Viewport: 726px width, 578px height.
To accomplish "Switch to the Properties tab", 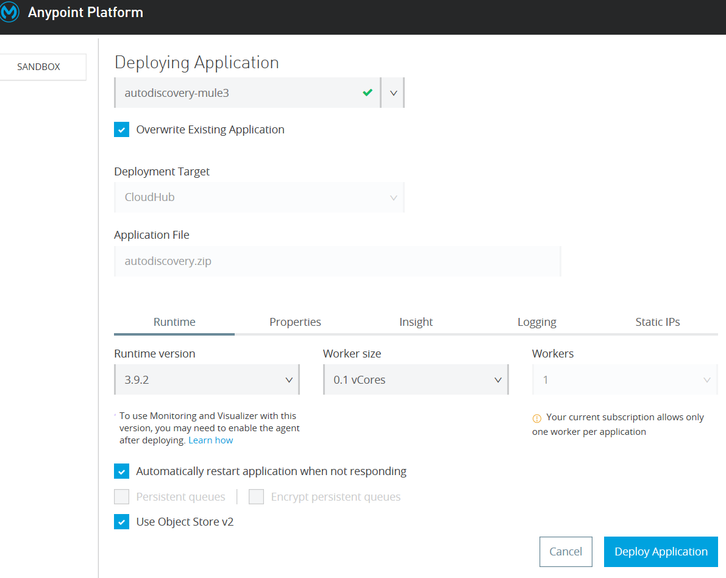I will coord(295,322).
